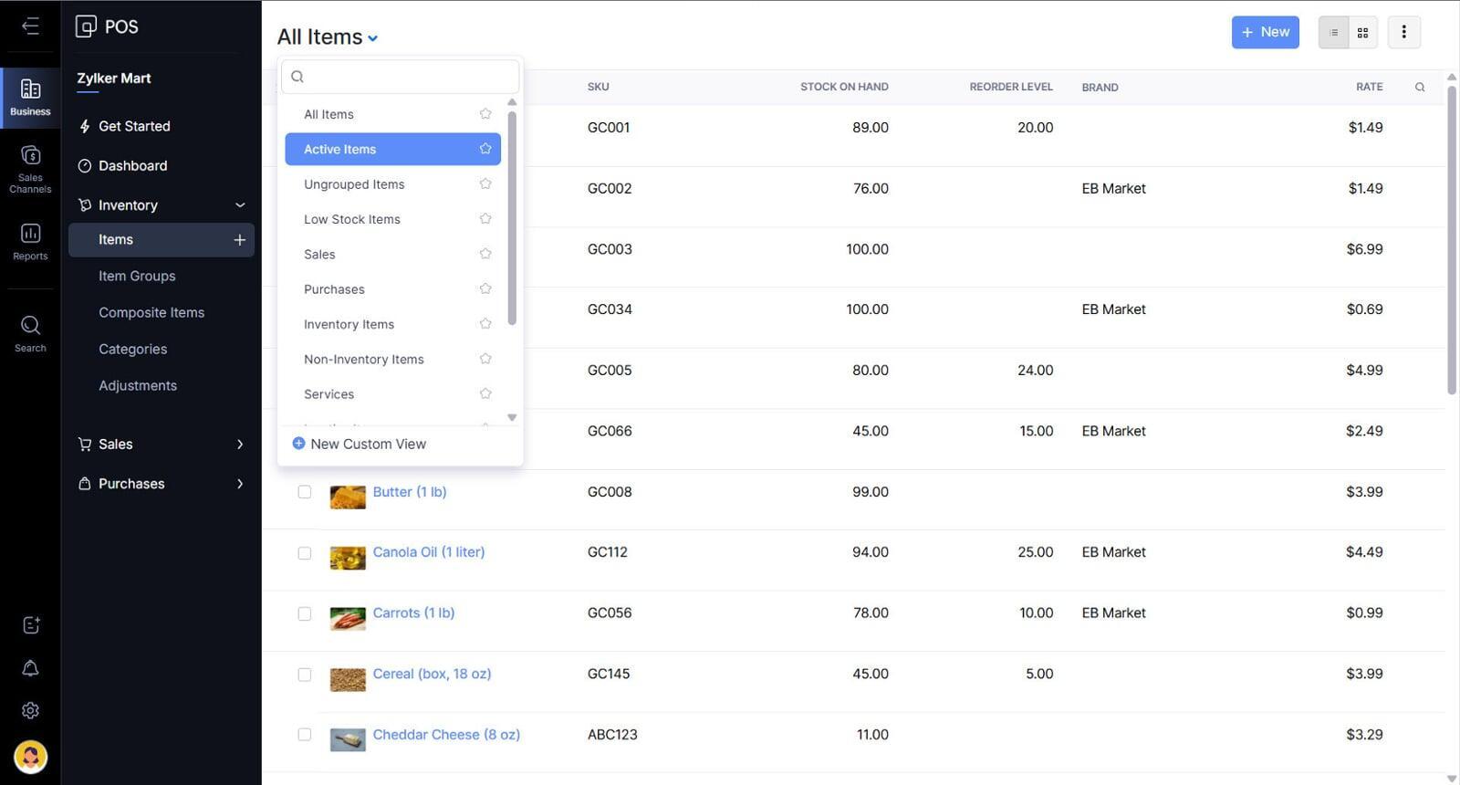Collapse the sidebar with back arrow
The height and width of the screenshot is (785, 1460).
[x=30, y=26]
